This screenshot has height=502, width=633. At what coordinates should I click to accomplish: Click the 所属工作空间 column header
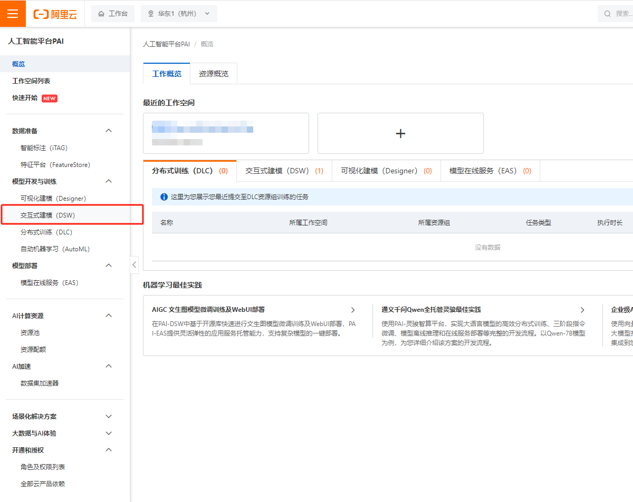tap(308, 223)
